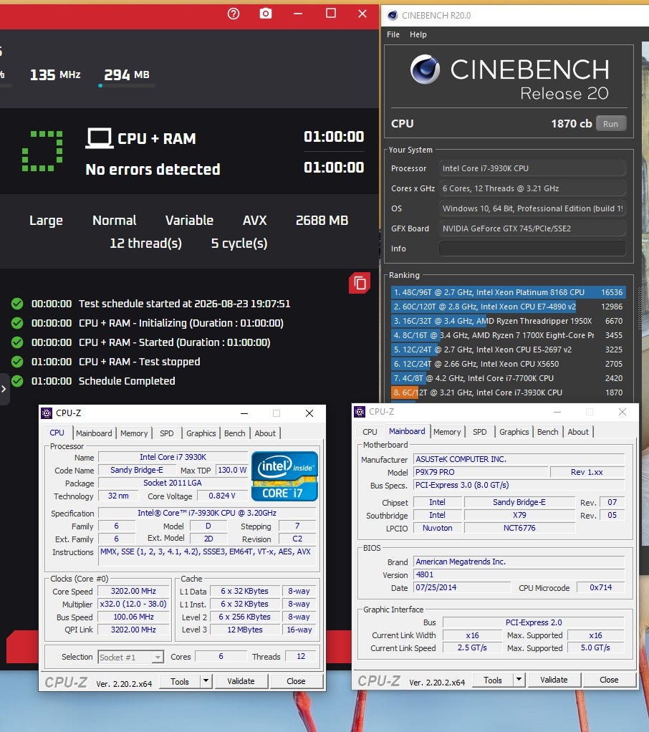Select ranking row Intel Xeon CPU E7-4890 v2

(508, 307)
